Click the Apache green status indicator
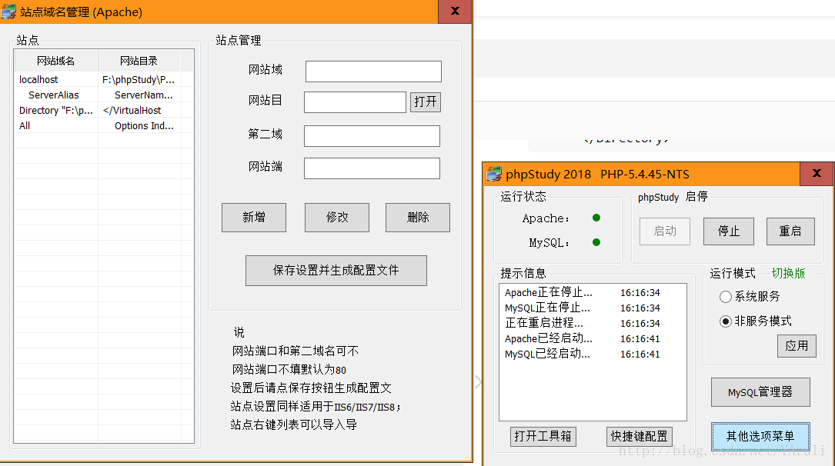The width and height of the screenshot is (835, 466). 596,218
